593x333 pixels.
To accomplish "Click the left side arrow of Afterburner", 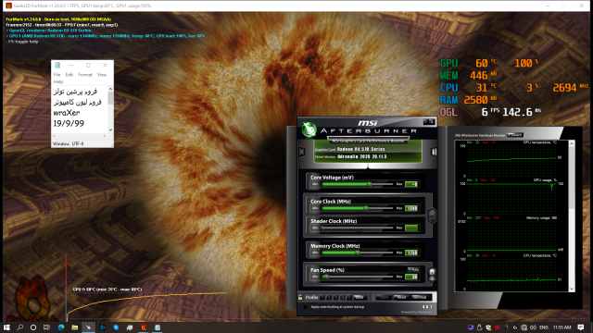I will (302, 152).
